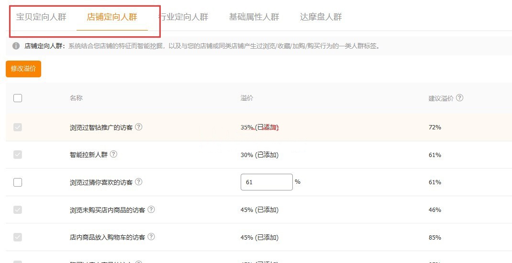Toggle the select-all header checkbox
Image resolution: width=512 pixels, height=263 pixels.
click(x=18, y=98)
